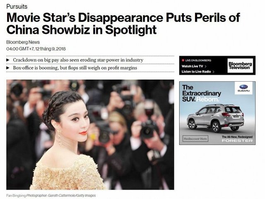Click the Crackdown on big pay summary line

(78, 60)
